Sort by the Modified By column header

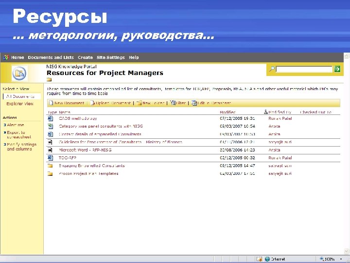pos(280,113)
